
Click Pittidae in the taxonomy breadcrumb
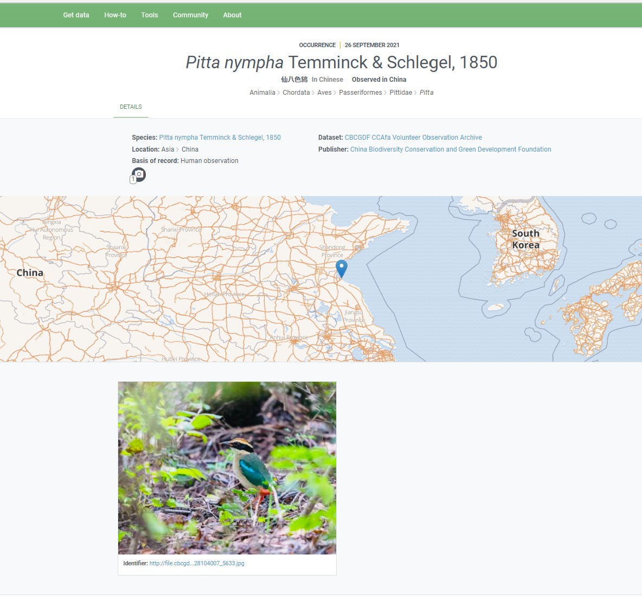point(401,93)
